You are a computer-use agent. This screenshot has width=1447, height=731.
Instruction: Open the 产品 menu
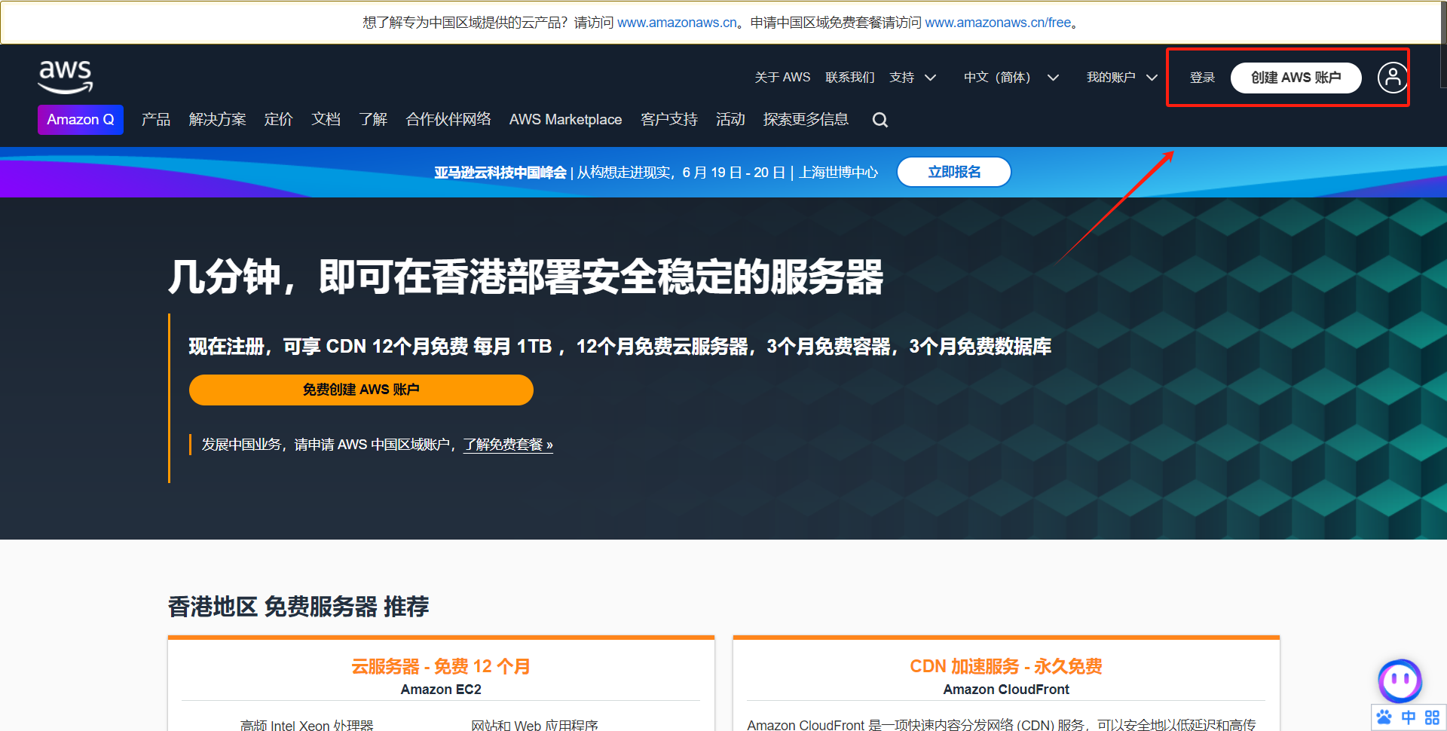coord(156,120)
